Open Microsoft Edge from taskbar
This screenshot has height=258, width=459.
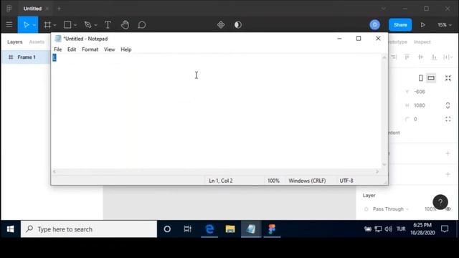pyautogui.click(x=209, y=229)
